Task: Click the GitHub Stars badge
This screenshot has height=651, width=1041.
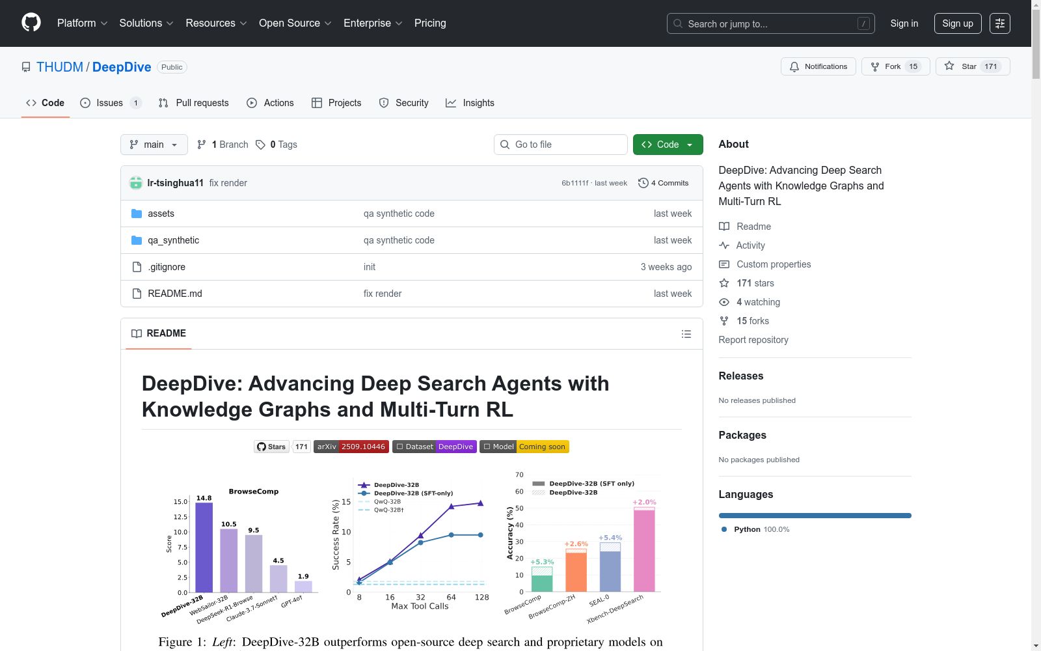Action: coord(282,447)
